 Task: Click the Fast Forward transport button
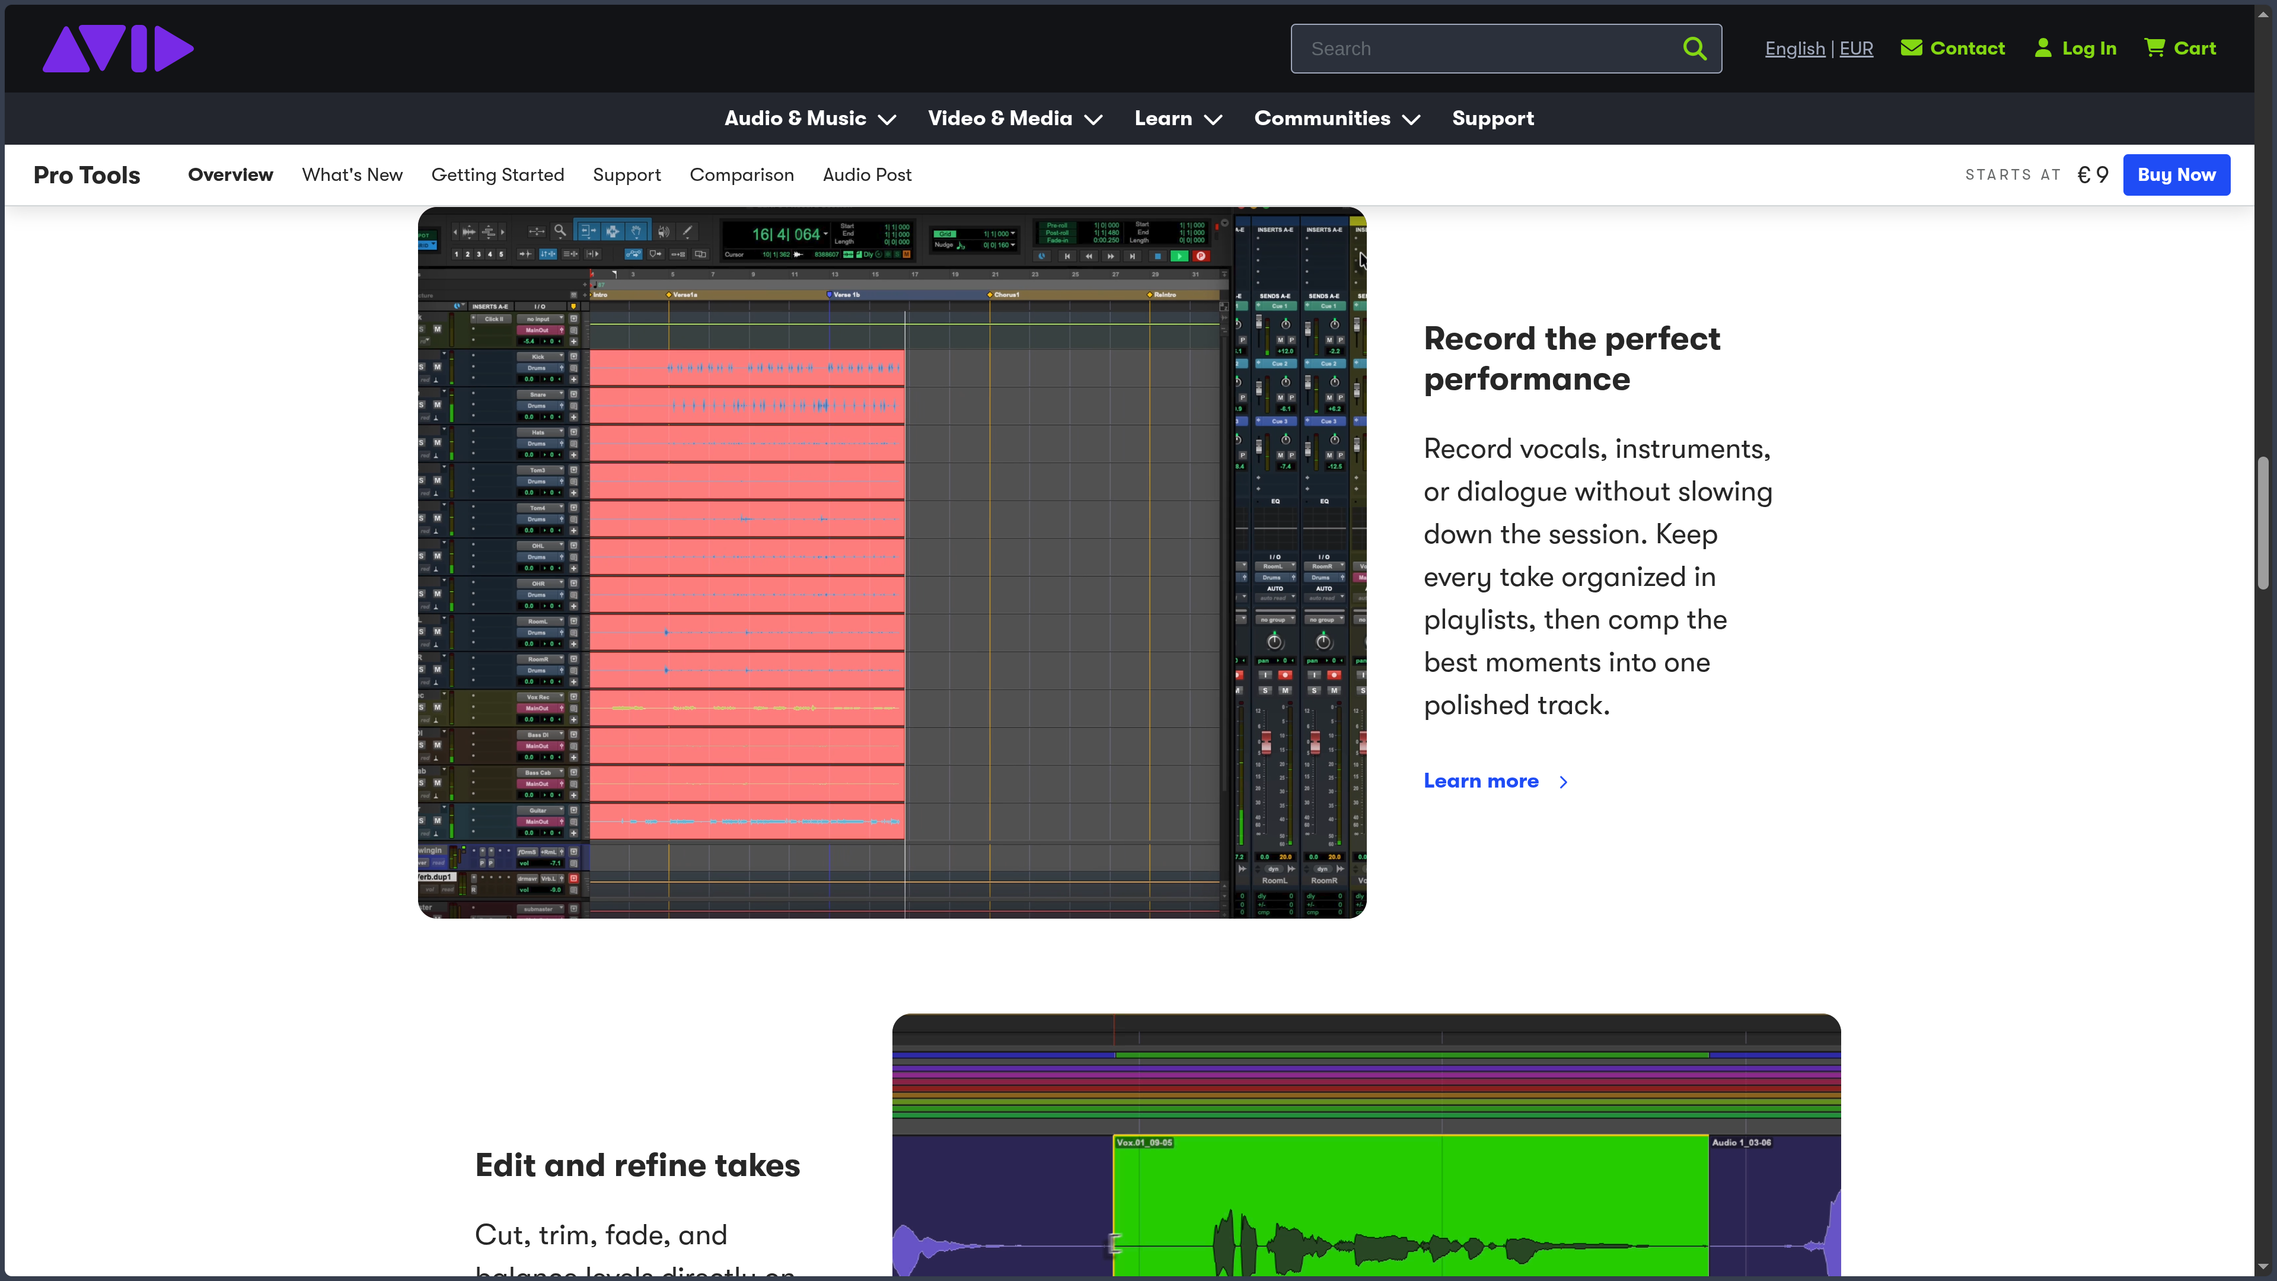pyautogui.click(x=1111, y=256)
